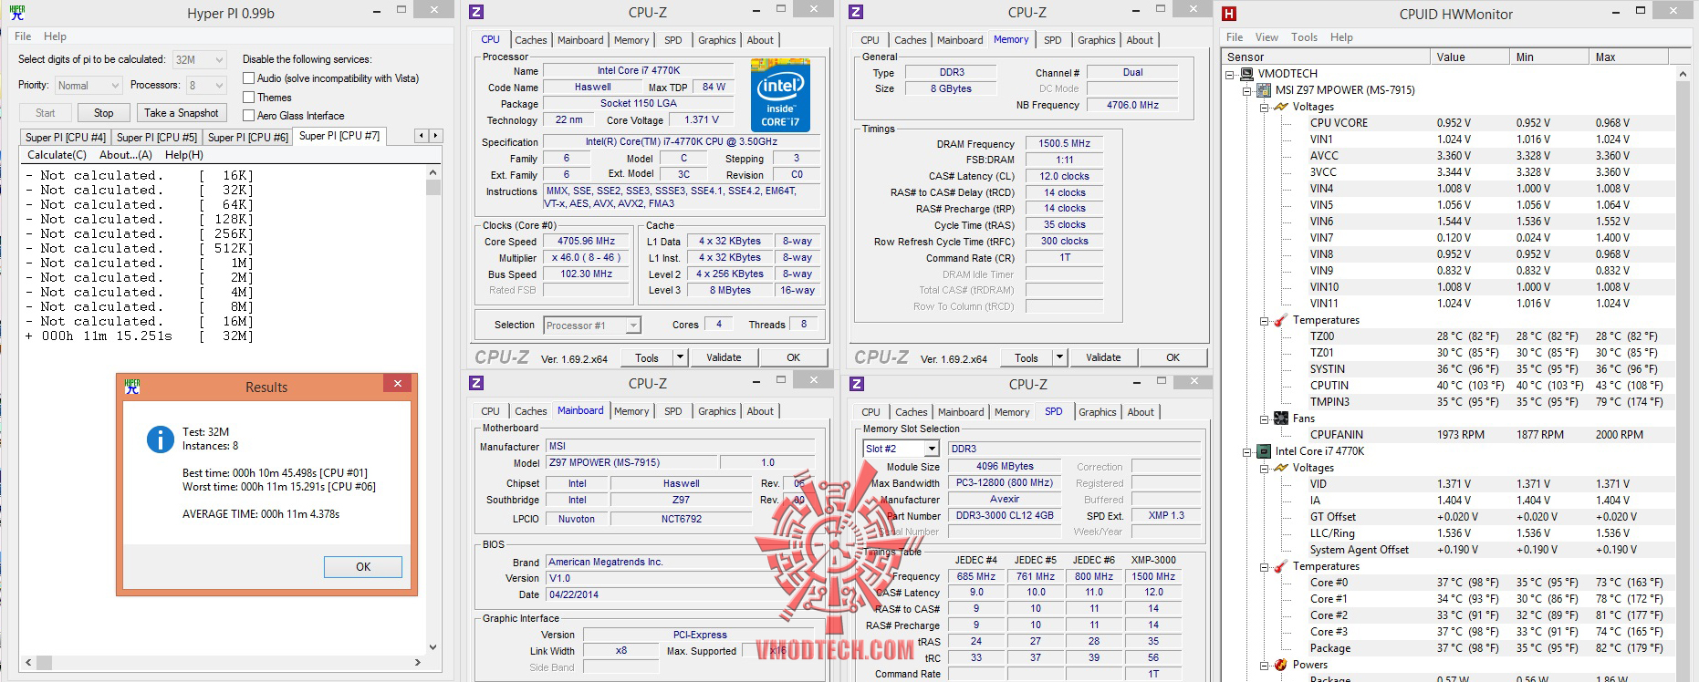Click OK in the CPU-Z Memory window

pyautogui.click(x=1173, y=357)
